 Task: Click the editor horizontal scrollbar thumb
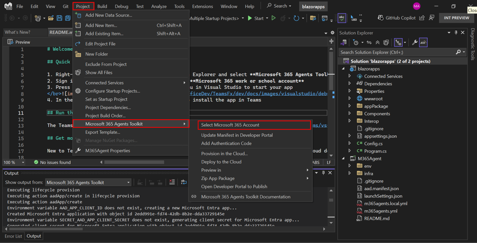point(134,162)
